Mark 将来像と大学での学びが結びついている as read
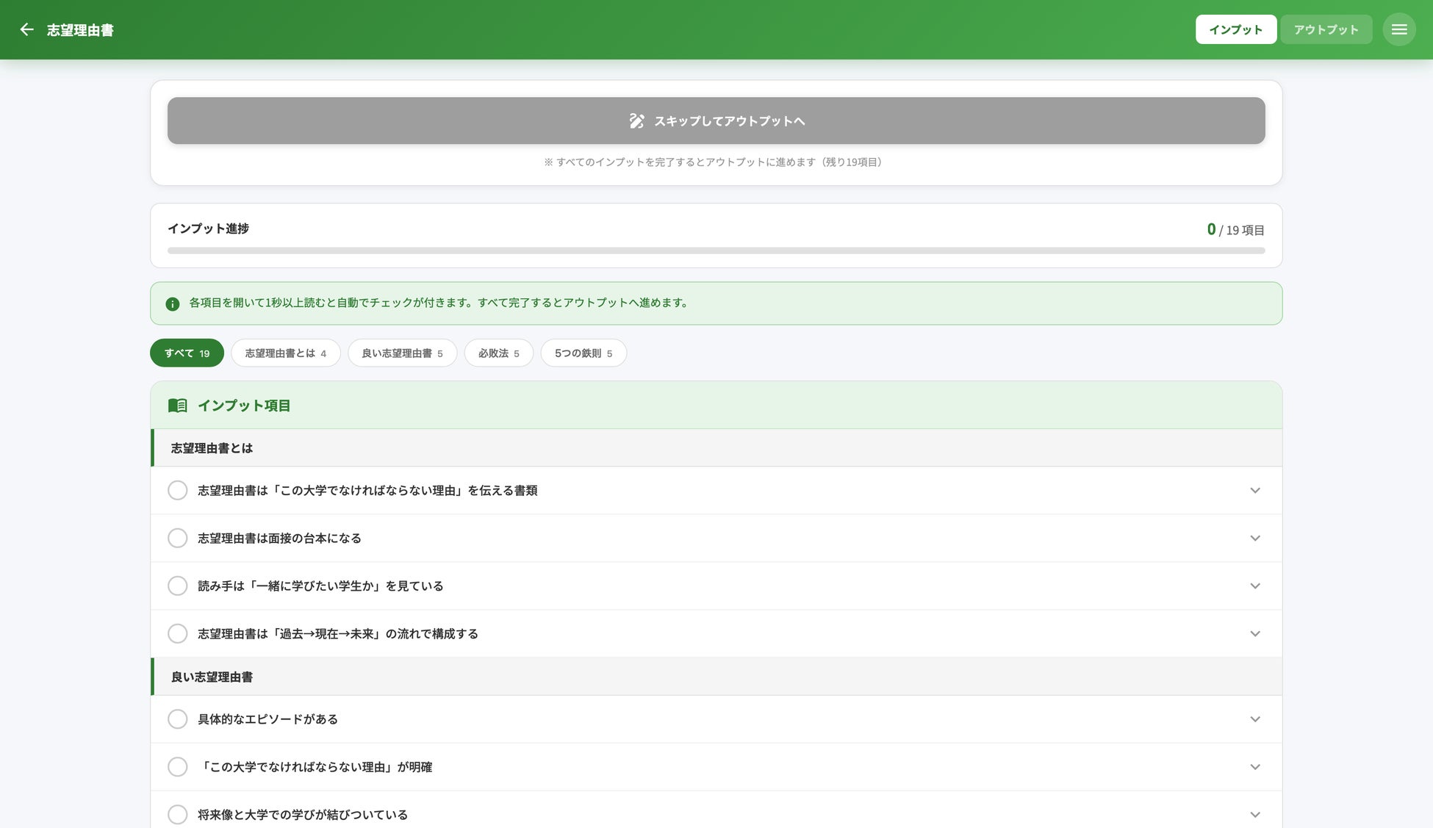1433x828 pixels. pyautogui.click(x=177, y=814)
